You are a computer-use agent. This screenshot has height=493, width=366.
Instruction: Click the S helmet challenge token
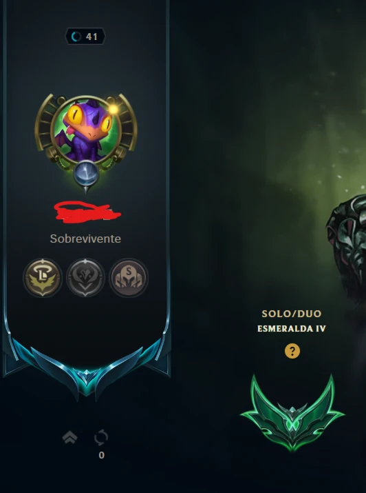128,278
